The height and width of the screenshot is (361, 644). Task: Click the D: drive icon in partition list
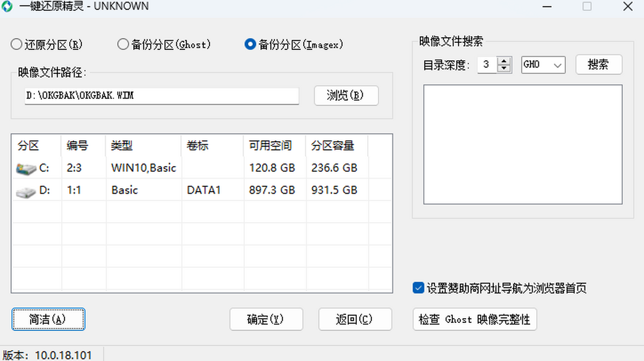click(25, 190)
